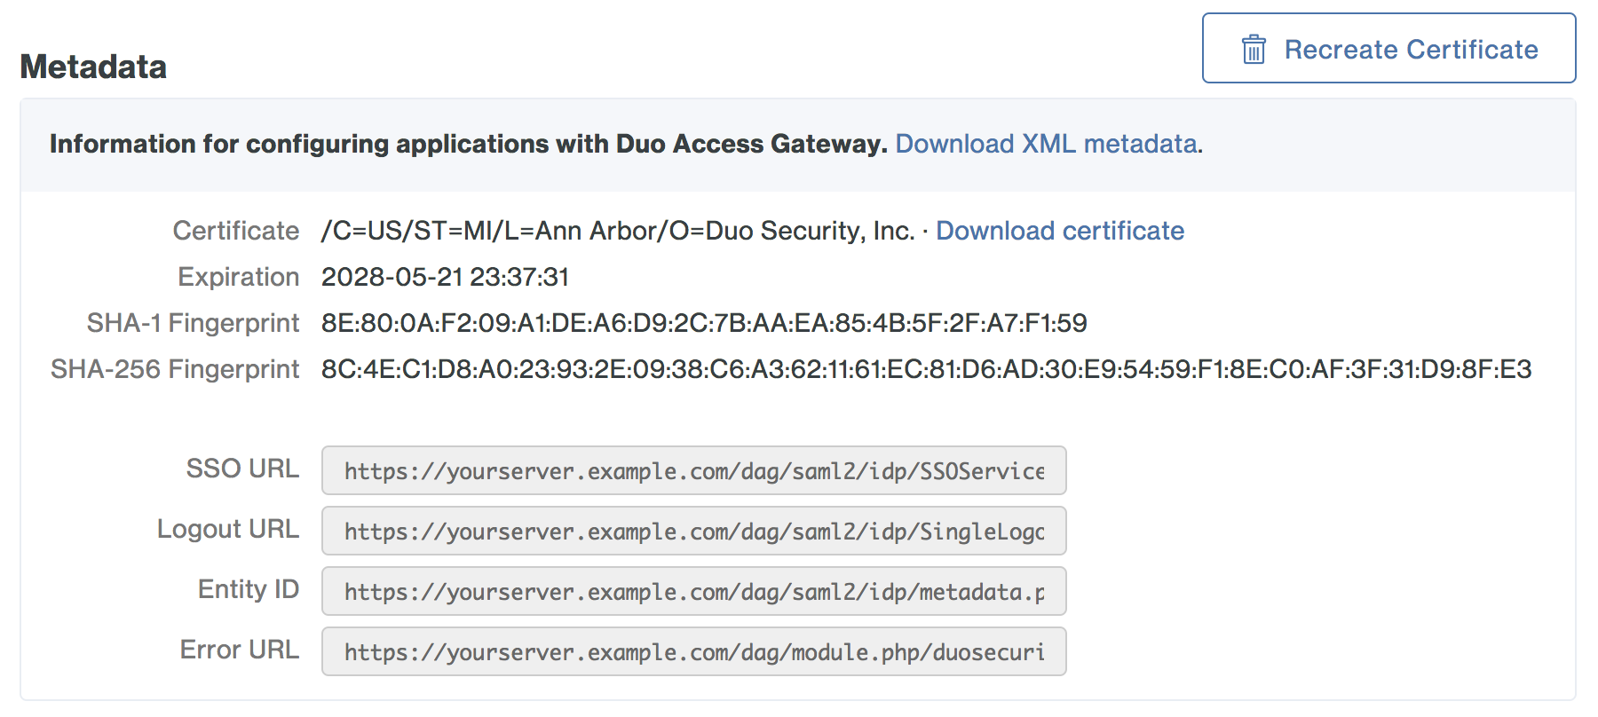This screenshot has width=1598, height=717.
Task: Click the expiration date 2028-05-21 value
Action: click(445, 277)
